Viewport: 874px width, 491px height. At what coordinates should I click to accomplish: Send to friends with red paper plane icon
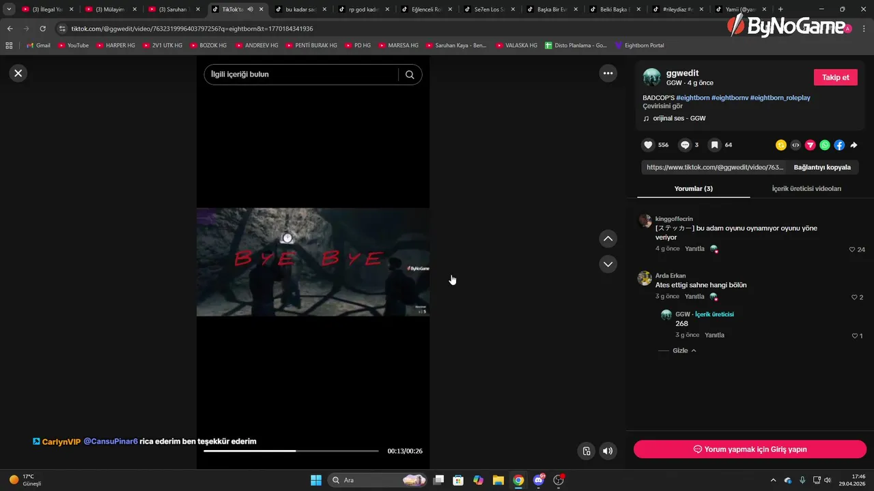click(810, 145)
